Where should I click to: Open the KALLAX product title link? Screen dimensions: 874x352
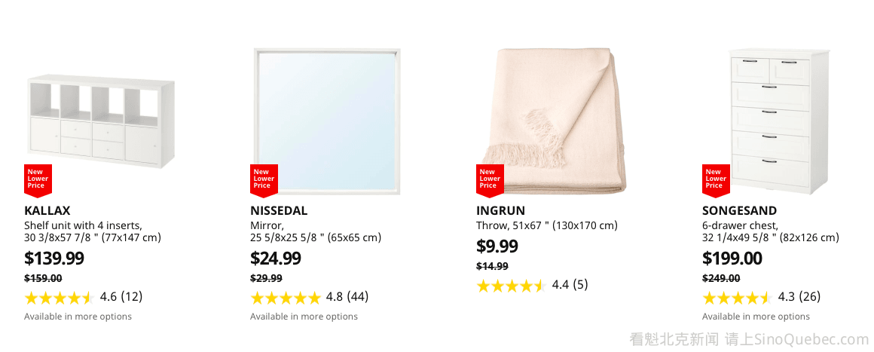[47, 210]
